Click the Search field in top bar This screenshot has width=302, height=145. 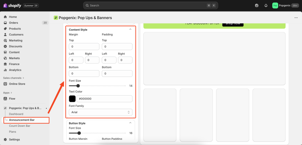[151, 6]
